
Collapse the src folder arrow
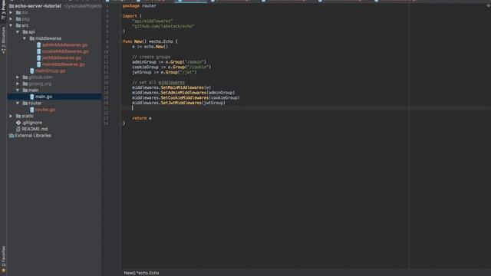click(x=11, y=25)
